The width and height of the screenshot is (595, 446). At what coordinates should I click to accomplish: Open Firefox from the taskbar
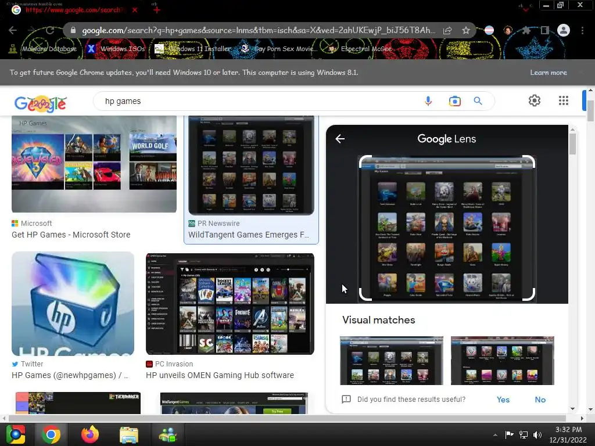(90, 434)
